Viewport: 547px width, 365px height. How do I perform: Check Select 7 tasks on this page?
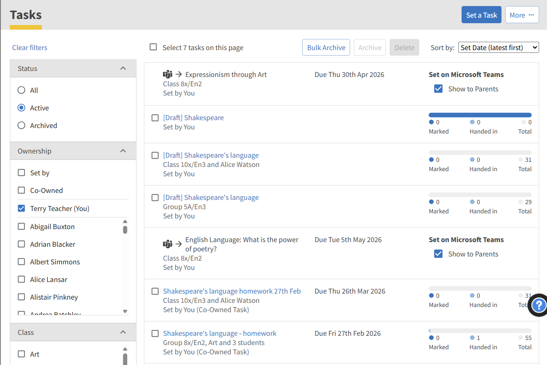click(x=153, y=47)
